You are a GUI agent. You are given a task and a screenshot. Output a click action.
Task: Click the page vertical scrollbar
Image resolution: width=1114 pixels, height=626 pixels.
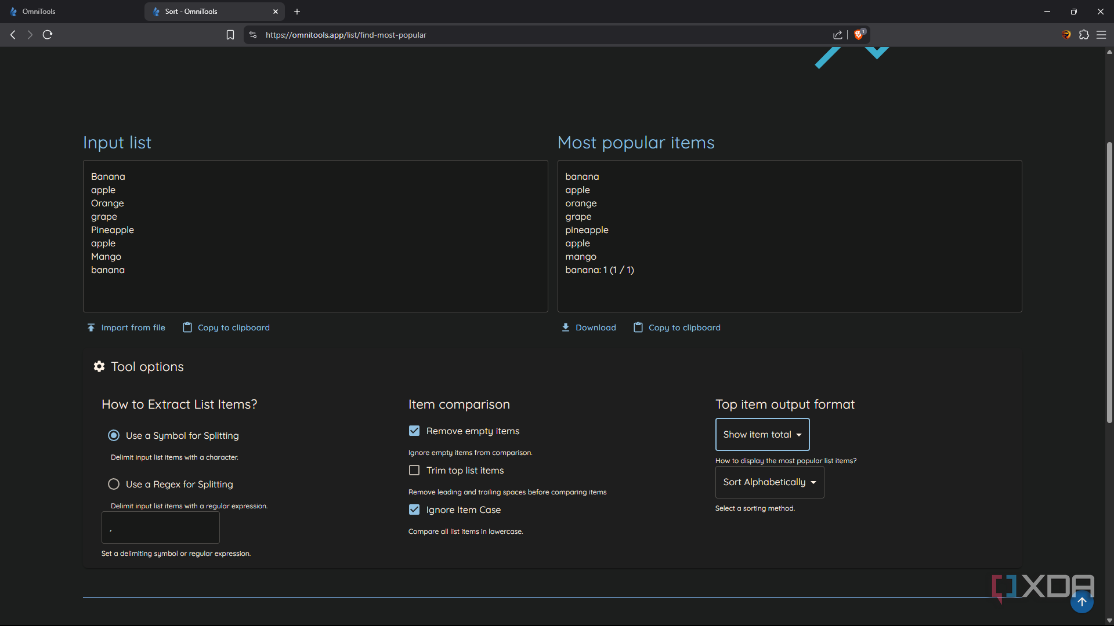(1109, 282)
